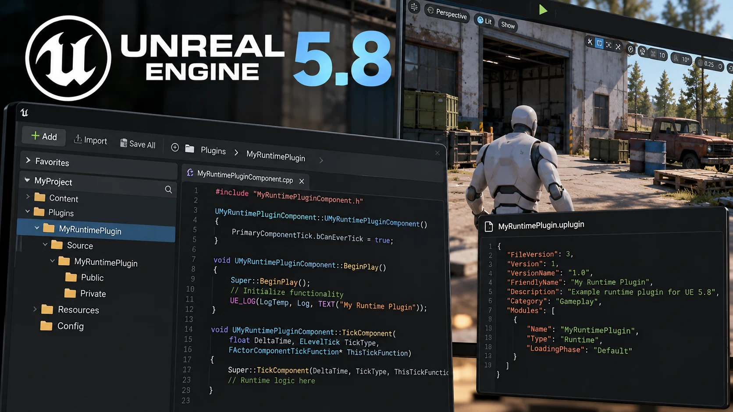Open chevron between Plugins and MyRuntimePlugin breadcrumbs
This screenshot has width=733, height=412.
[236, 152]
